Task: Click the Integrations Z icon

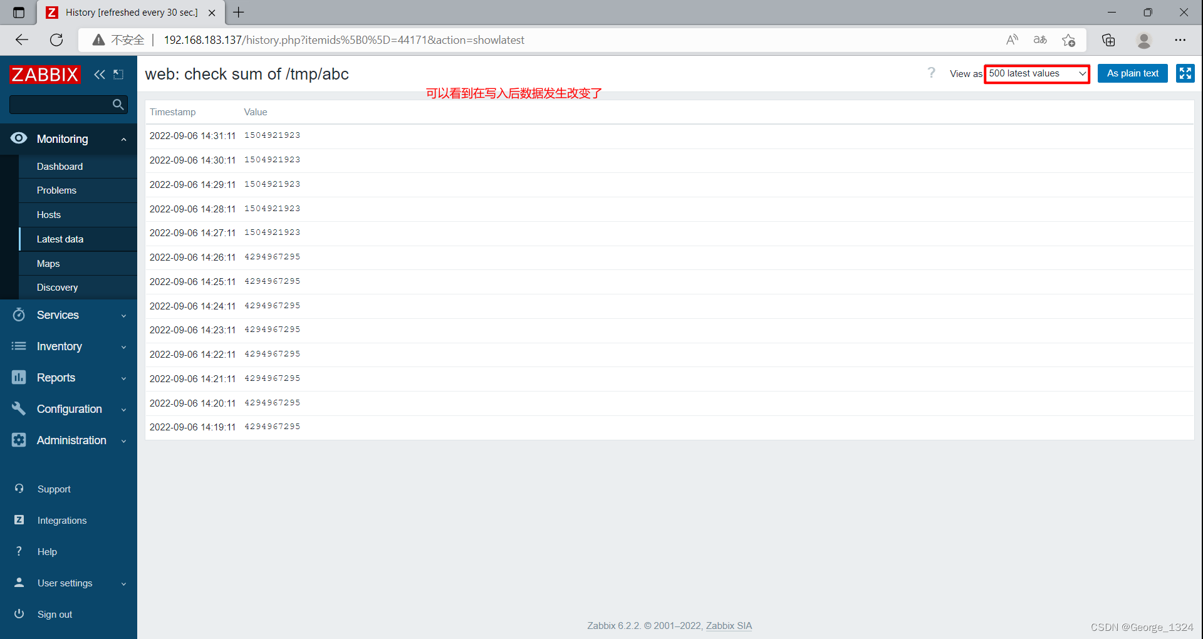Action: (19, 520)
